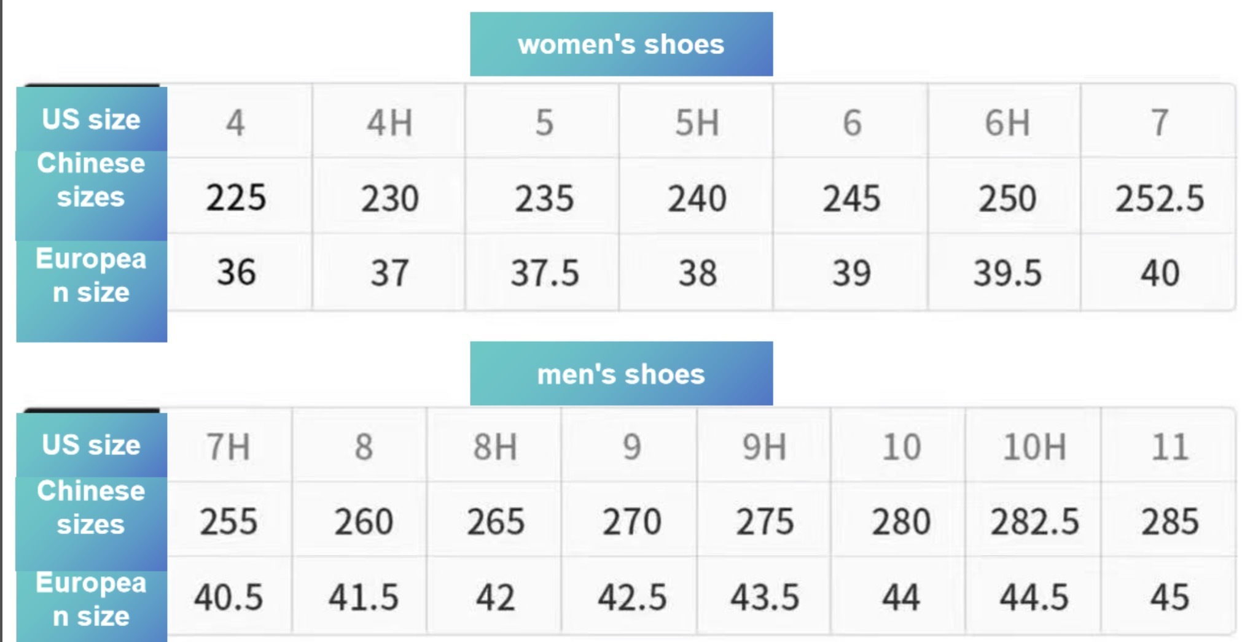Screen dimensions: 1242x642
Task: Click the European size 42.5 cell
Action: coord(631,597)
